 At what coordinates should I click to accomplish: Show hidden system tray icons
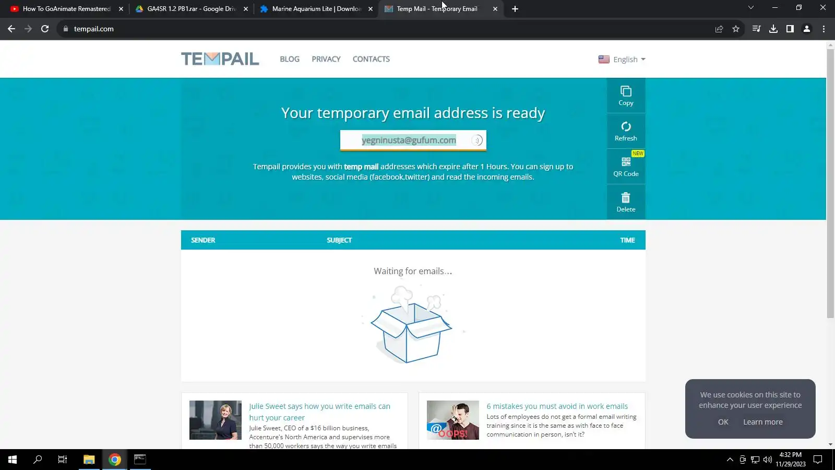coord(730,460)
